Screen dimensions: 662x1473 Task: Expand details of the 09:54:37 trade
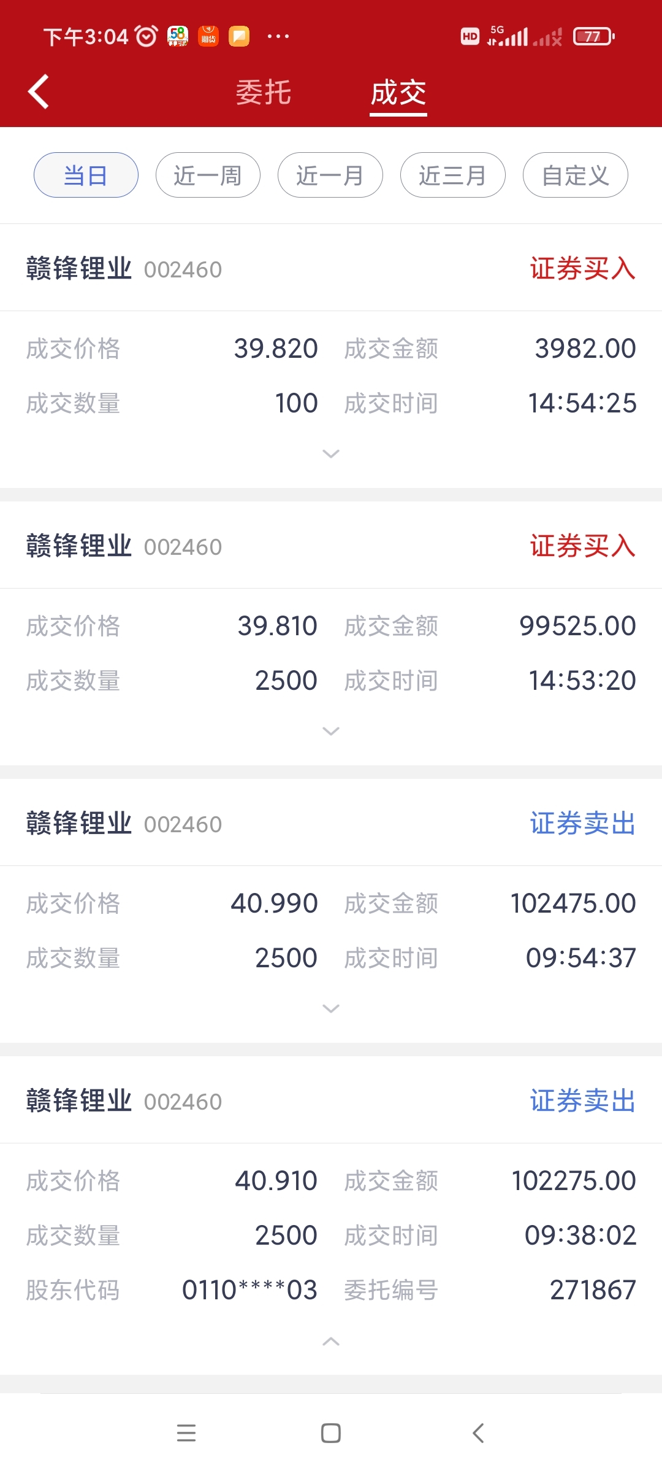(x=331, y=1008)
